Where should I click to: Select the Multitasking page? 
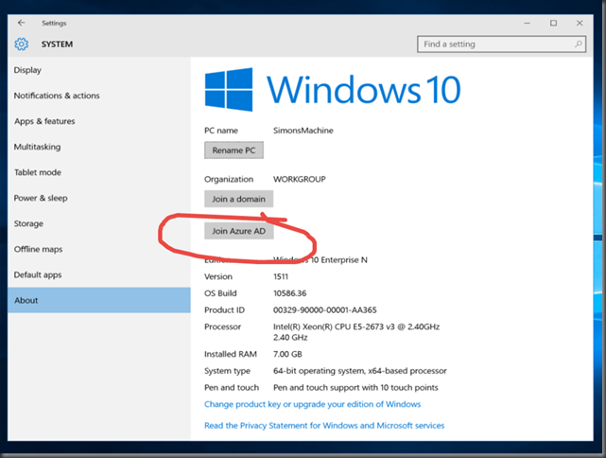[x=99, y=147]
